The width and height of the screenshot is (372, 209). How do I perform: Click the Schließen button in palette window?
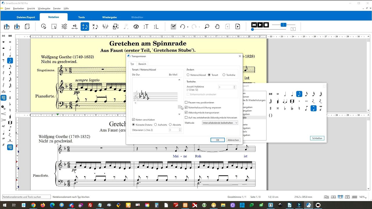(317, 138)
